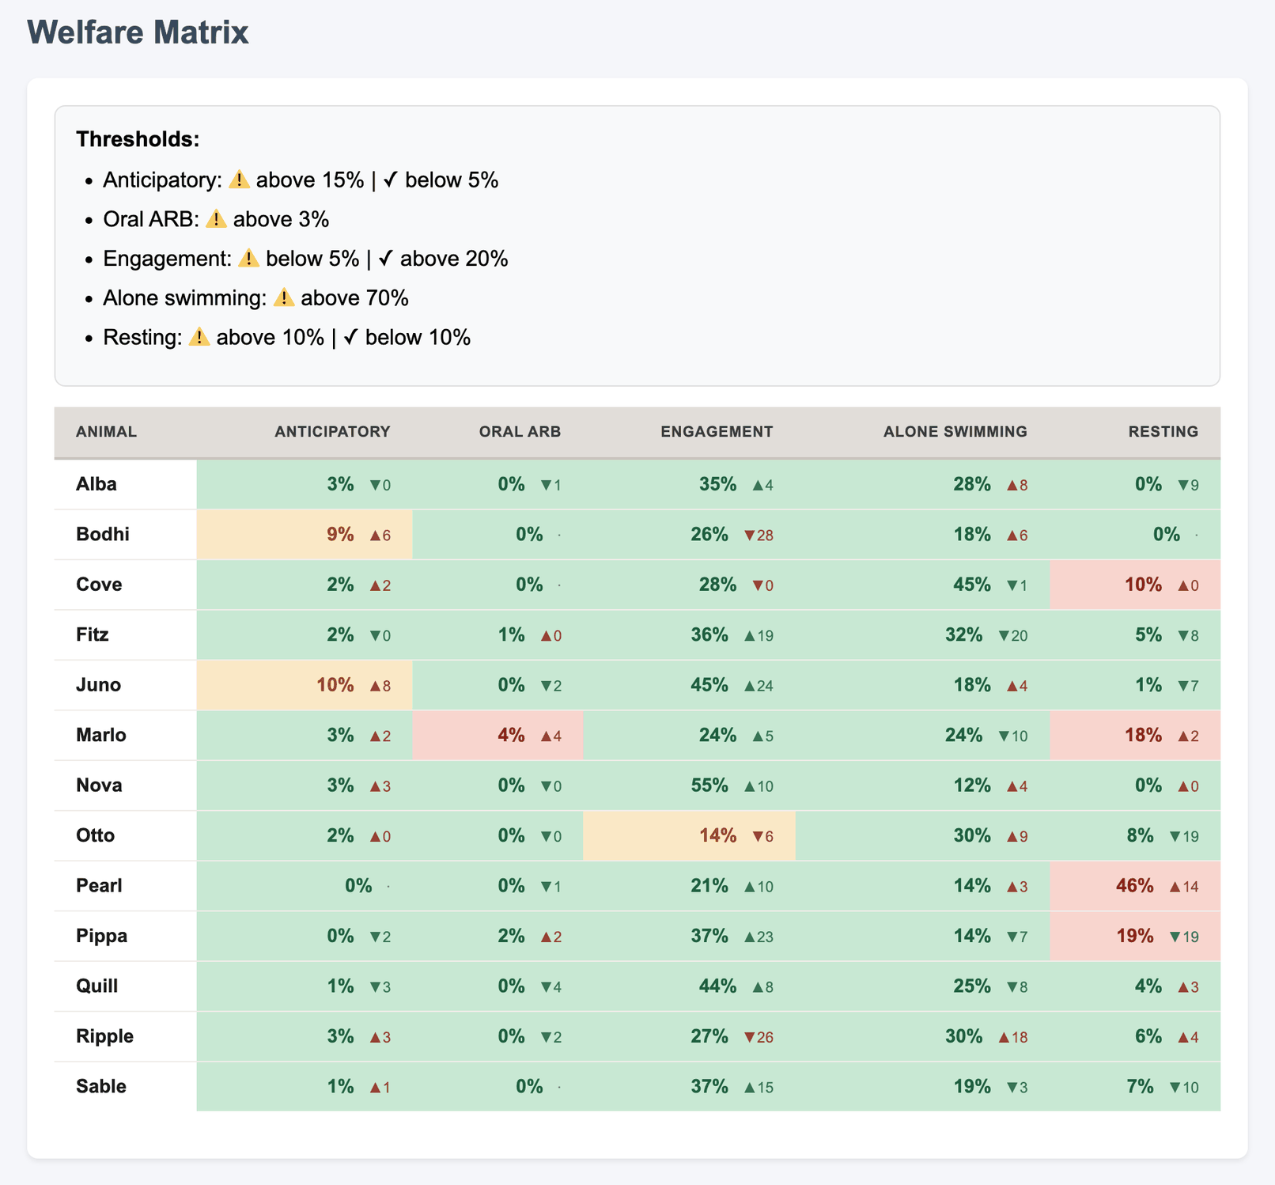The height and width of the screenshot is (1185, 1275).
Task: Click Juno's 10% anticipatory cell
Action: (x=305, y=685)
